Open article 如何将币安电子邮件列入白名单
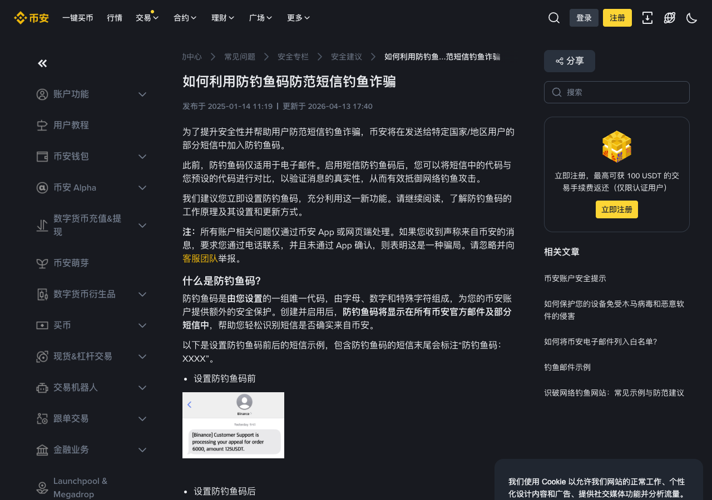Image resolution: width=712 pixels, height=500 pixels. click(601, 342)
